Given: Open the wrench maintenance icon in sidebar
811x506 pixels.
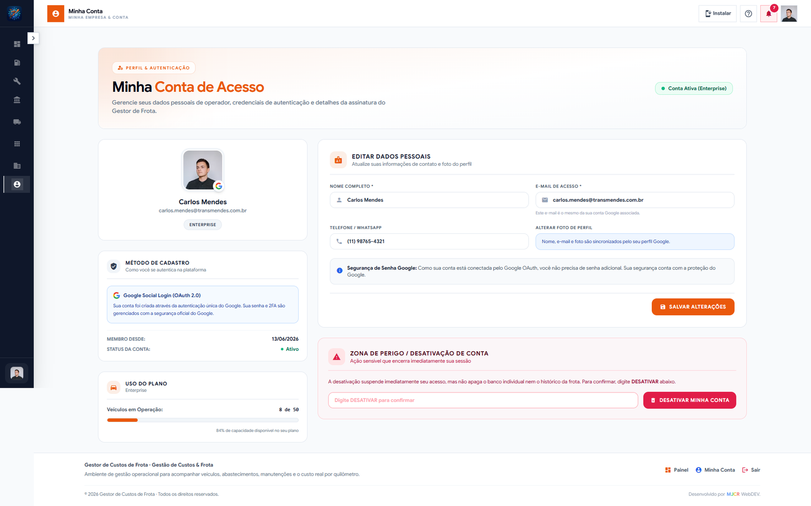Looking at the screenshot, I should 17,81.
